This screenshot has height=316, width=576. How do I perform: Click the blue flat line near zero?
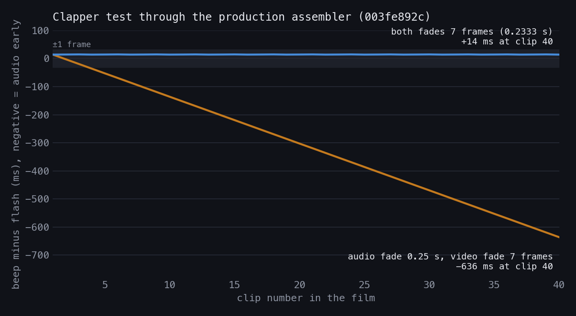pos(306,54)
